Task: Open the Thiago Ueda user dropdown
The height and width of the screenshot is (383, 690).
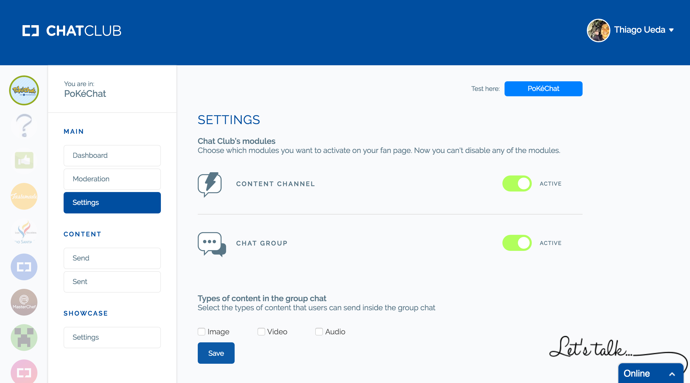Action: tap(644, 30)
